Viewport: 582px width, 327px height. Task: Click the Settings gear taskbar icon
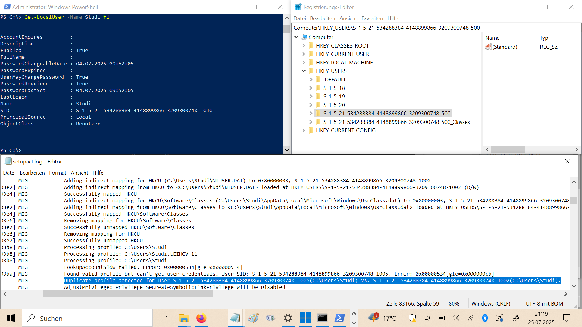point(288,318)
